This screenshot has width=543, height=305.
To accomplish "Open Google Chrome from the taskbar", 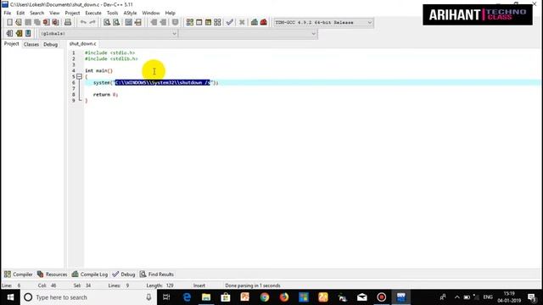I will point(265,297).
